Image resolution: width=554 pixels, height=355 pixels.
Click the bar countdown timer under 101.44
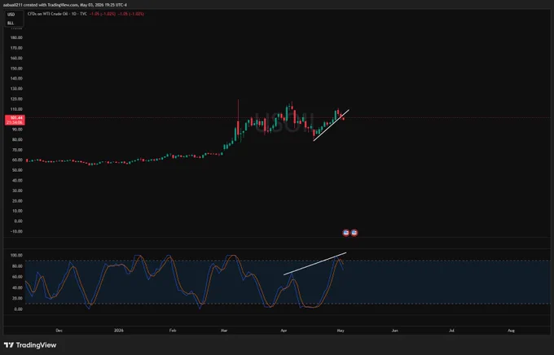click(15, 122)
